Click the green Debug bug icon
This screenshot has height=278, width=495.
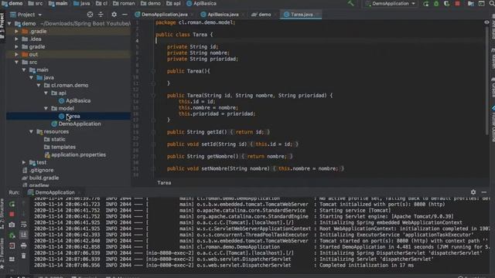(436, 4)
